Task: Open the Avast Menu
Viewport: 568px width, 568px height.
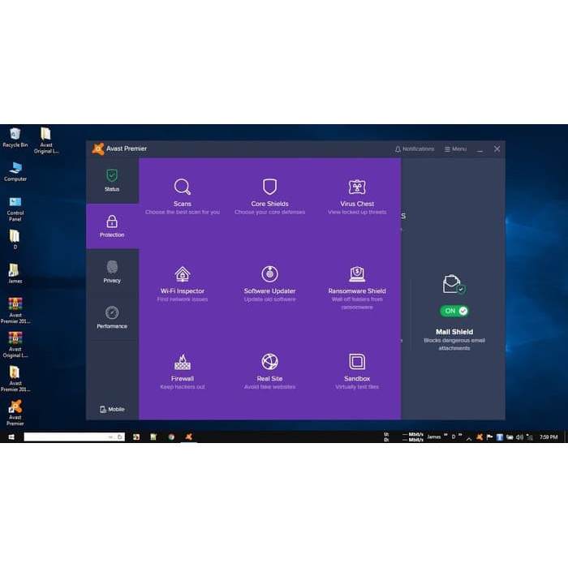Action: coord(455,148)
